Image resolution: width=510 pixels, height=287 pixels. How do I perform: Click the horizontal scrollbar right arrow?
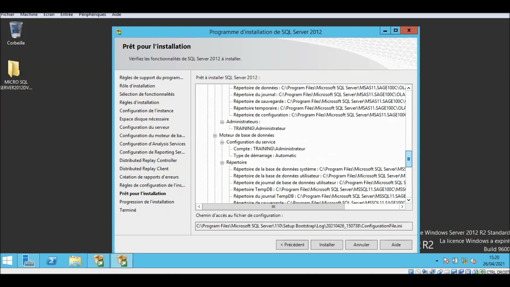click(402, 206)
